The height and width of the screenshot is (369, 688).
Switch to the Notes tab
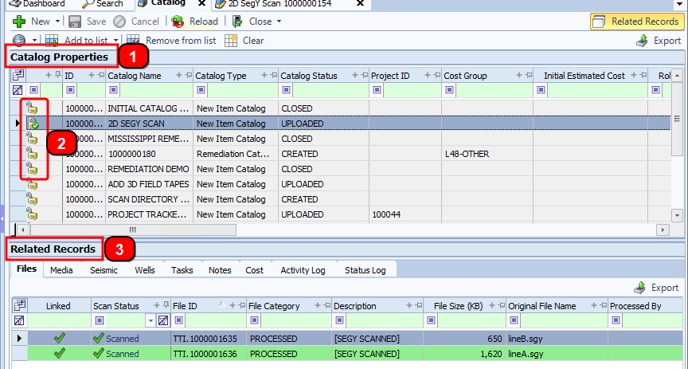click(220, 269)
